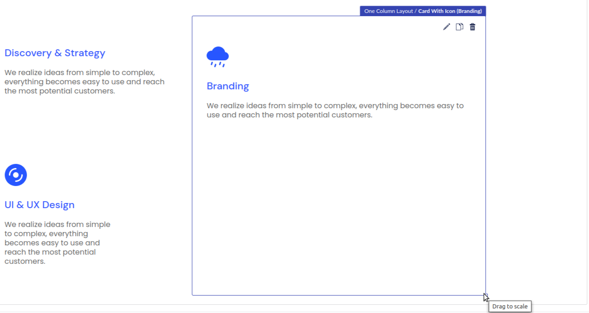
Task: Select the Branding heading text
Action: point(228,86)
